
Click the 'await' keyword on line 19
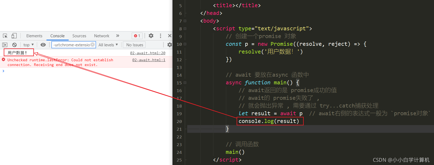[x=288, y=113]
